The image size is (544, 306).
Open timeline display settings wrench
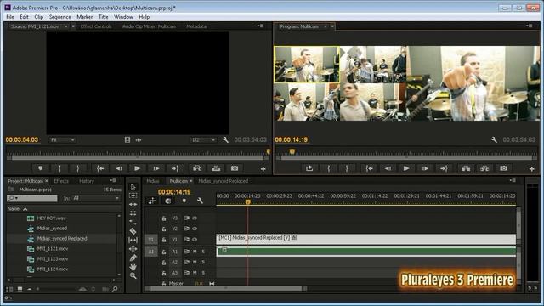coord(200,201)
